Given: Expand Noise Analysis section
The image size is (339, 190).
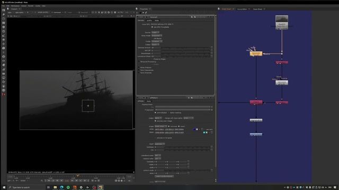Looking at the screenshot, I should click(x=139, y=68).
